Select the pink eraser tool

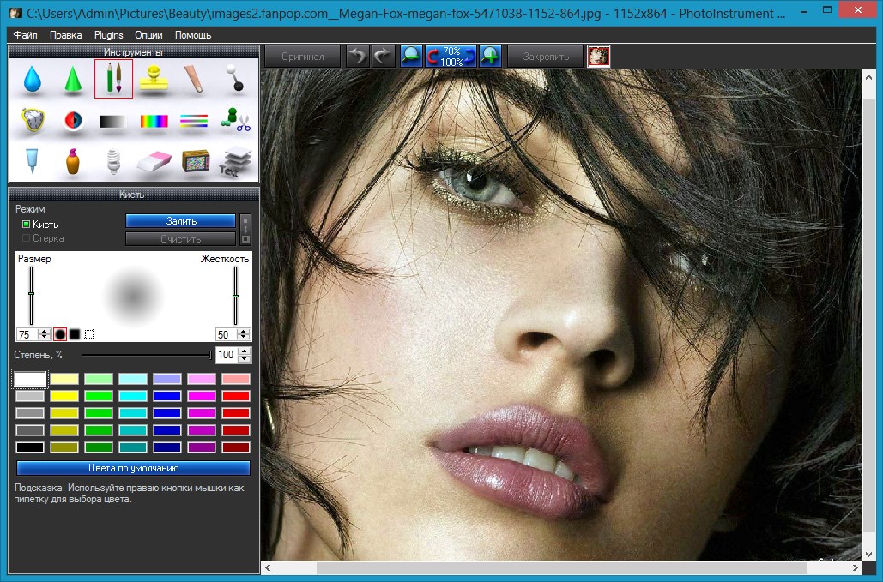(154, 161)
